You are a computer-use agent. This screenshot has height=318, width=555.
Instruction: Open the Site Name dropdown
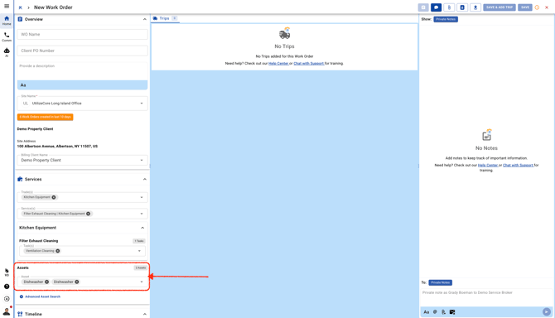142,104
